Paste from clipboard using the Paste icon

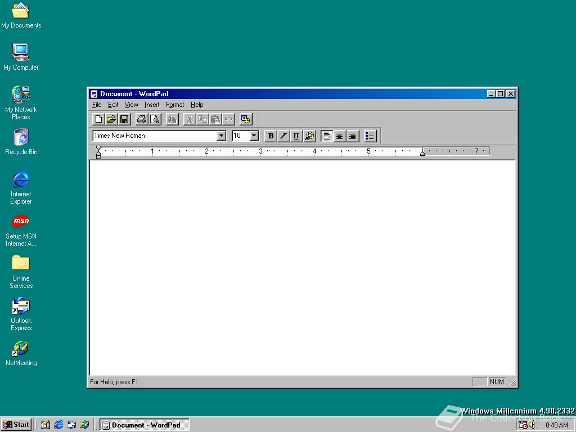215,119
